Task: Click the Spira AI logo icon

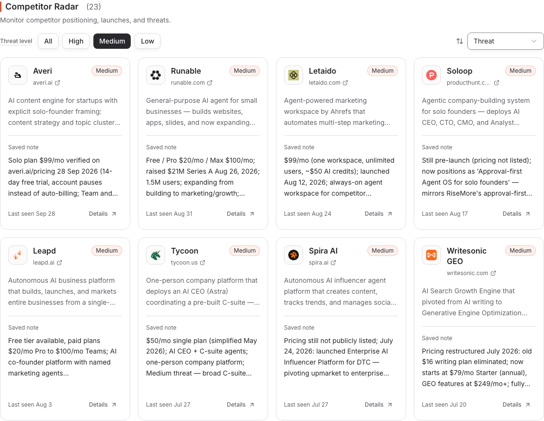Action: pos(294,255)
